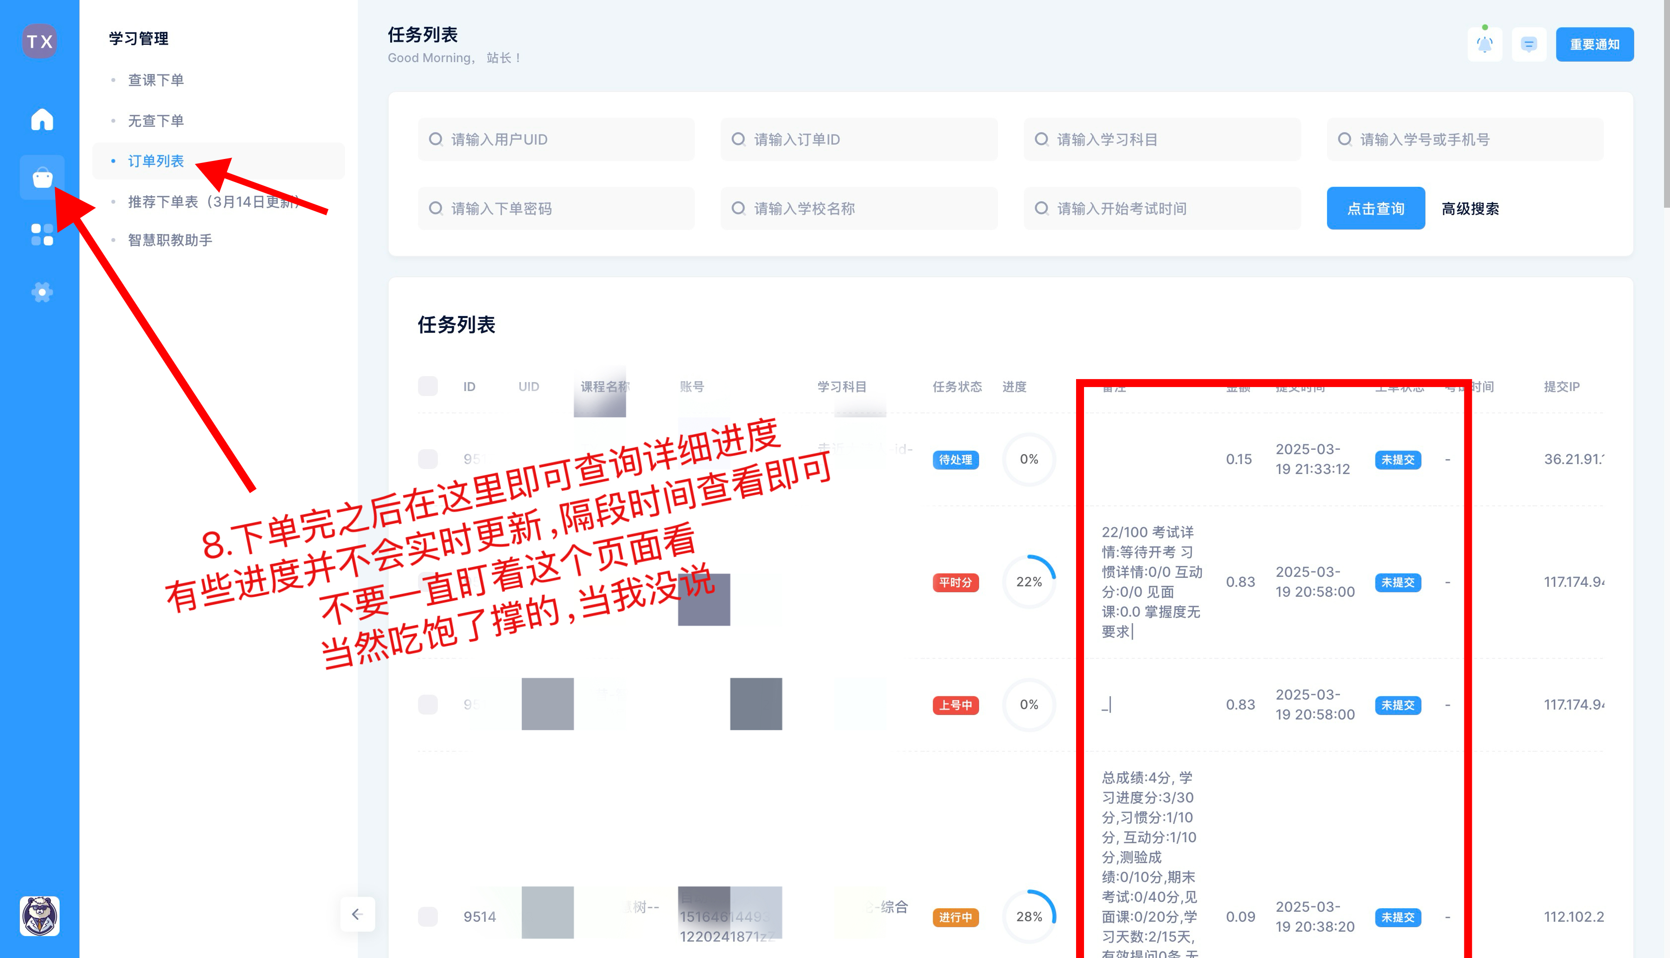The height and width of the screenshot is (958, 1670).
Task: Click the 0% progress circle of 待处理 row
Action: point(1029,459)
